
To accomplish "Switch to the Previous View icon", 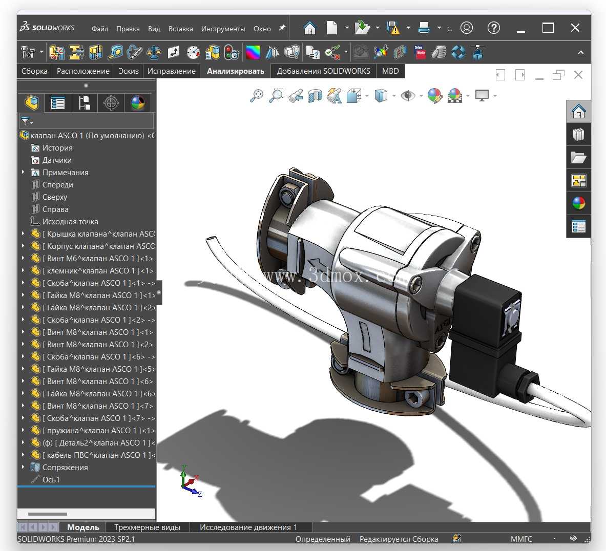I will coord(296,95).
